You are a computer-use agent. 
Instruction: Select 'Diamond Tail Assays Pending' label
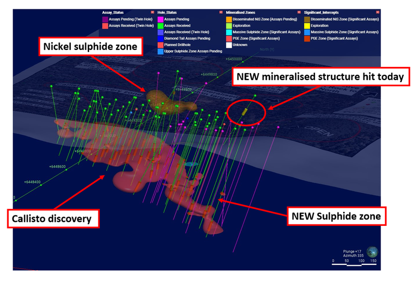187,38
